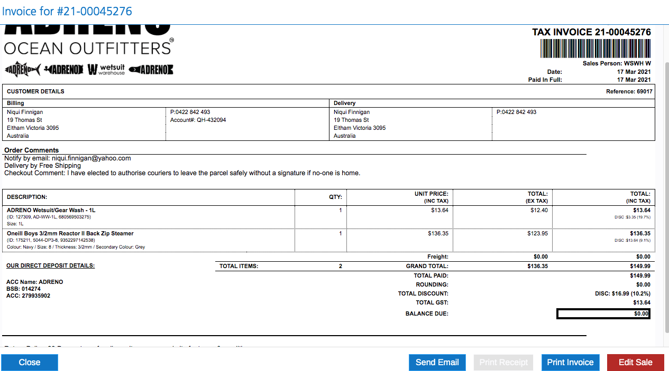Click the invoice barcode image
Viewport: 669px width, 371px height.
(595, 49)
